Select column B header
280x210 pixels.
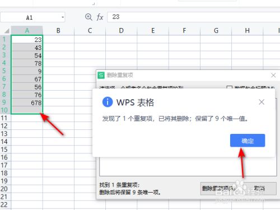tap(58, 30)
